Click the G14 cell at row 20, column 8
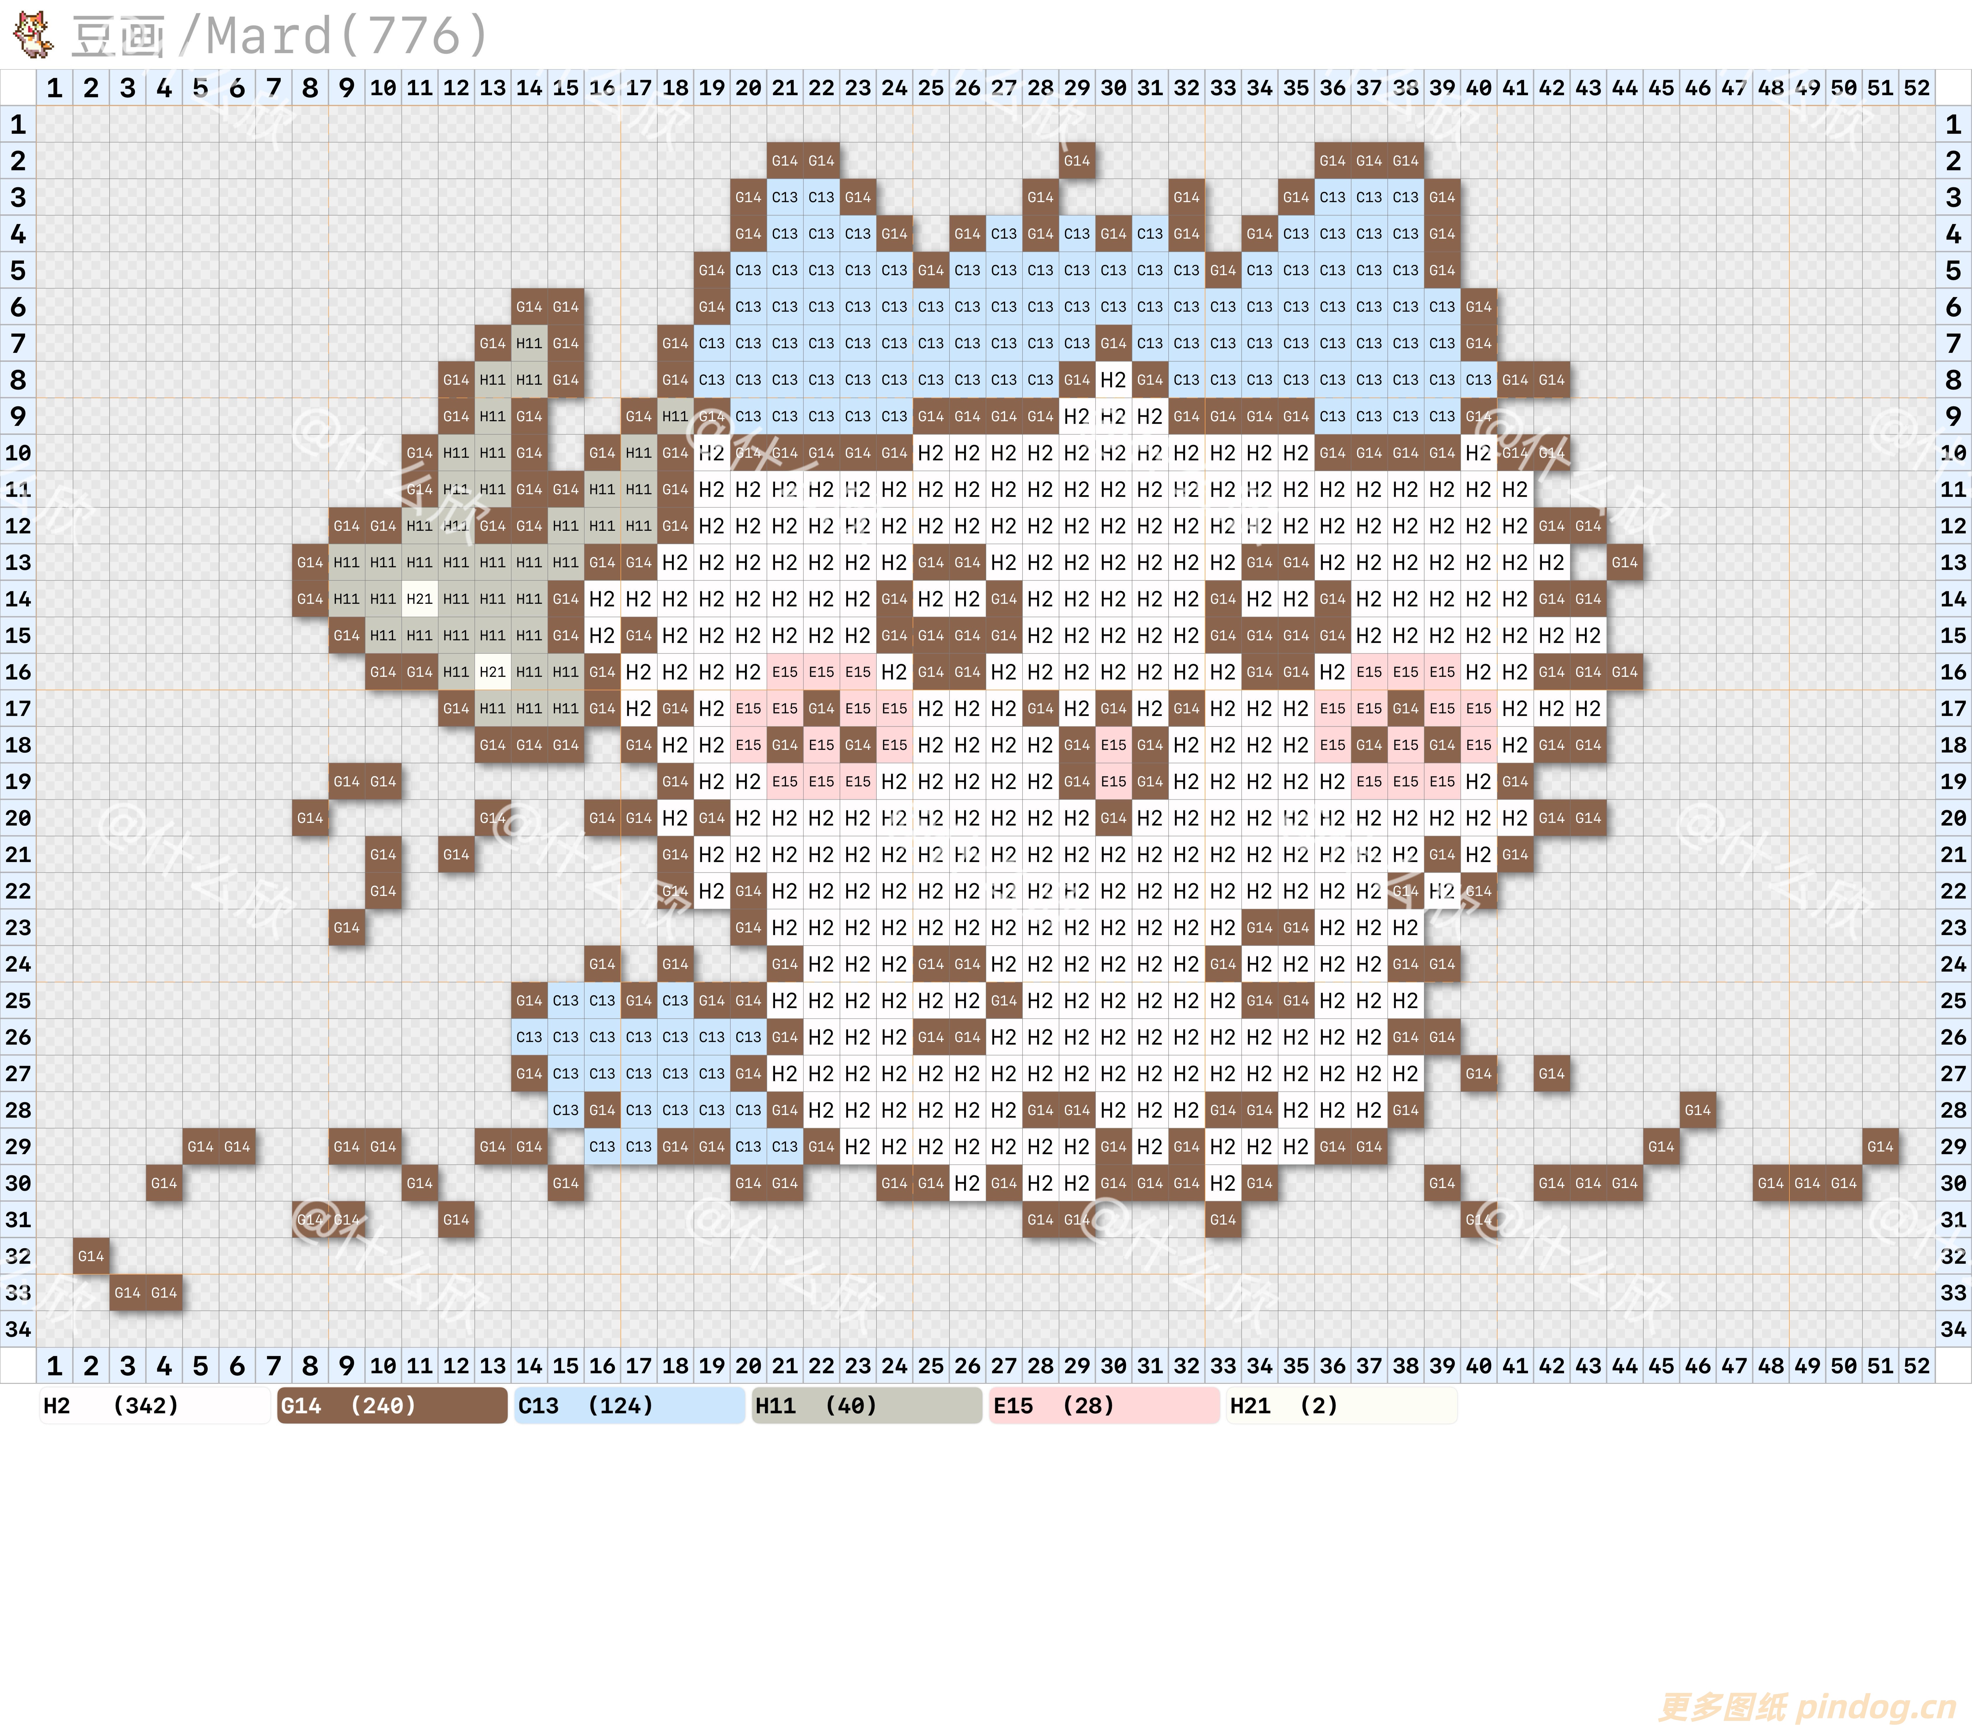This screenshot has height=1730, width=1972. coord(310,818)
